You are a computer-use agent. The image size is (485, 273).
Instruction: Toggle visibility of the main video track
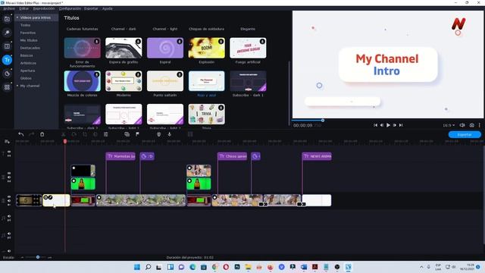(x=9, y=196)
